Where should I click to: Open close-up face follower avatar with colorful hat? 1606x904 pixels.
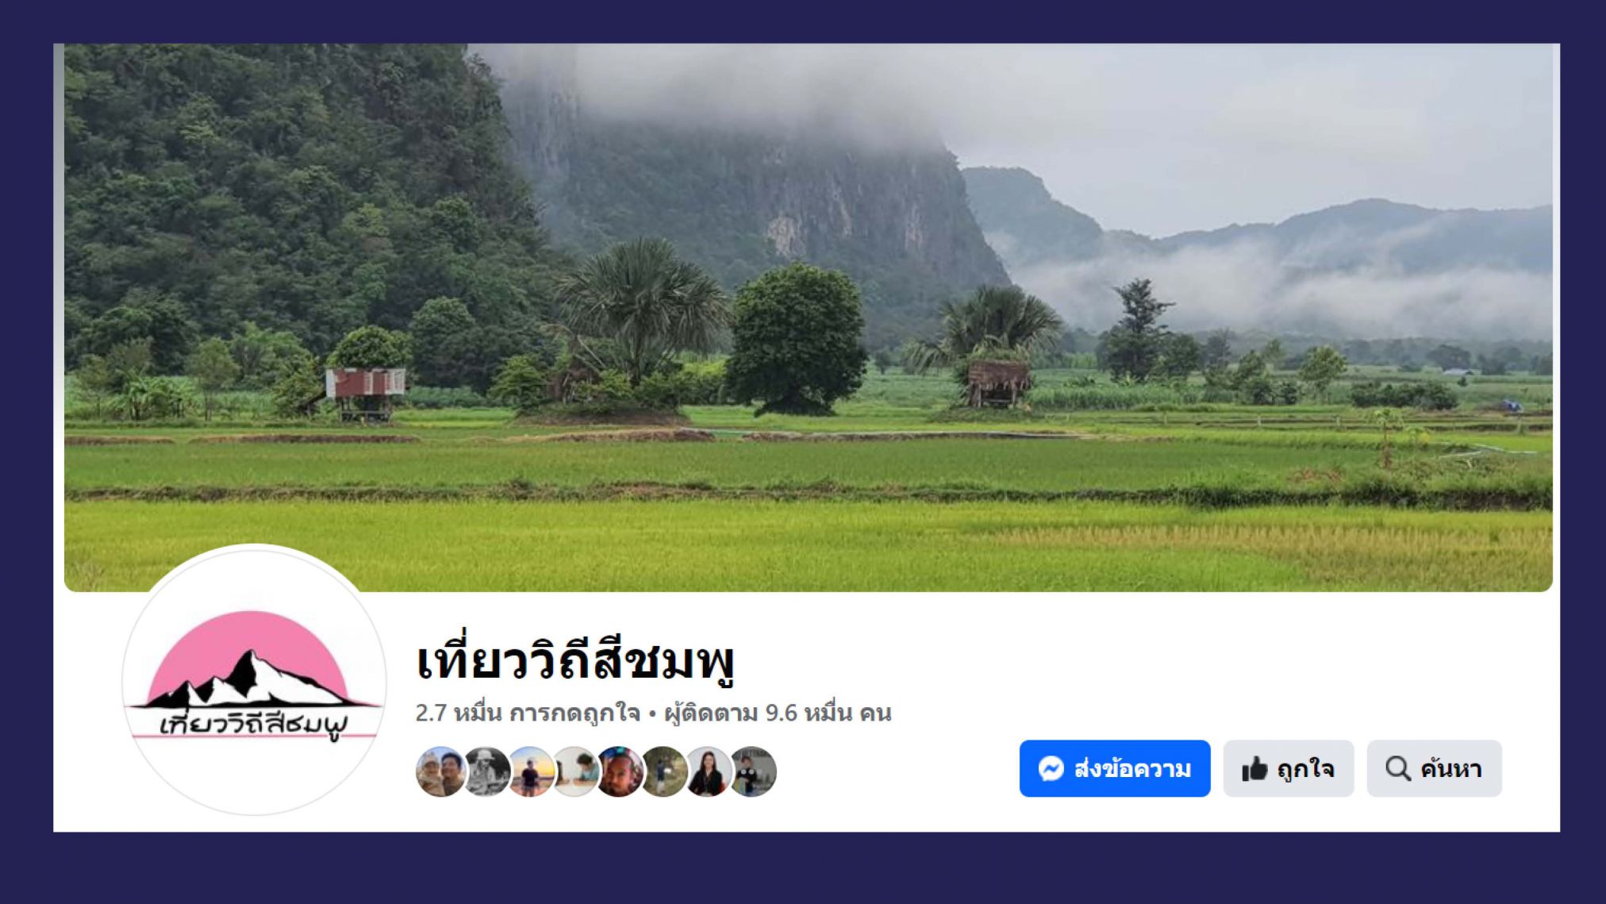click(x=619, y=771)
